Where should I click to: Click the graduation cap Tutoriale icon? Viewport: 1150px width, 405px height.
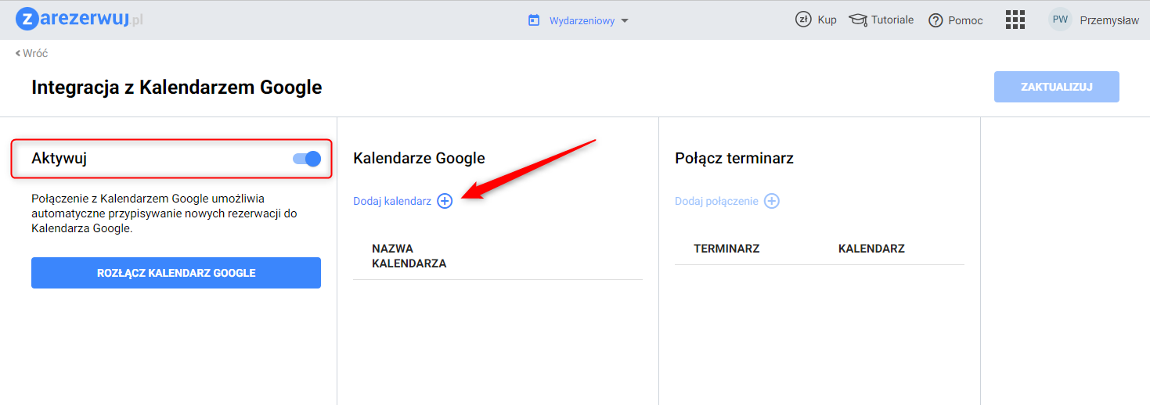858,20
